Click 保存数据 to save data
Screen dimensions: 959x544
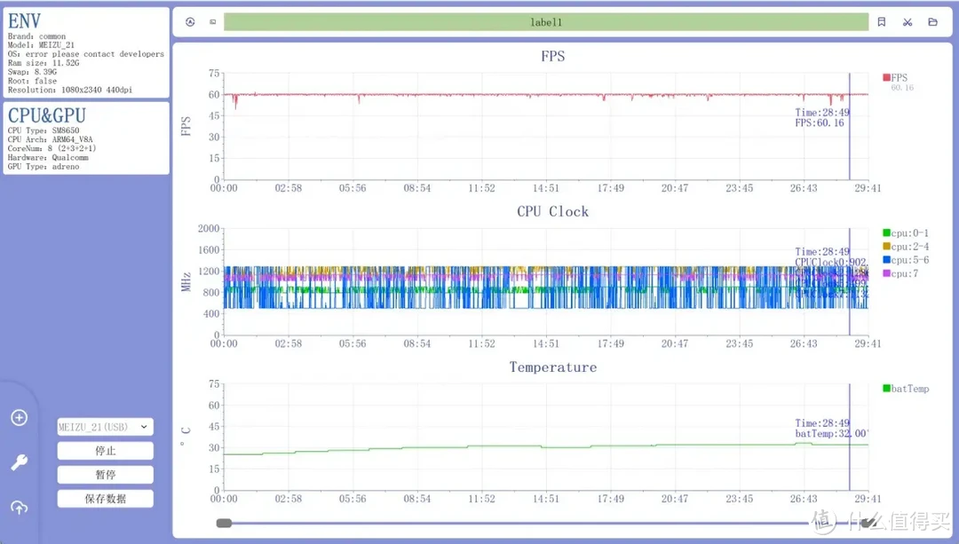[x=105, y=499]
